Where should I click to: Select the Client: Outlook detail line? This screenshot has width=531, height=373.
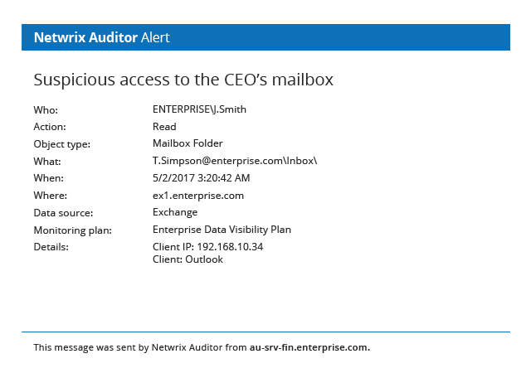tap(188, 259)
